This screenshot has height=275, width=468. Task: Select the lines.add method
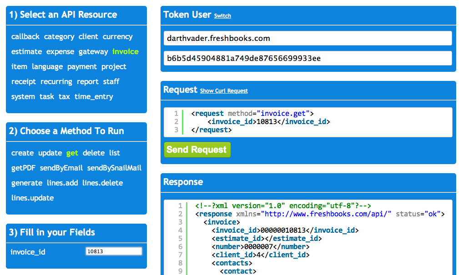(62, 183)
